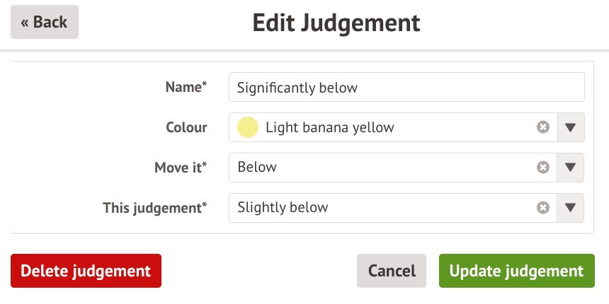Click the Name input field
609x304 pixels.
[406, 88]
